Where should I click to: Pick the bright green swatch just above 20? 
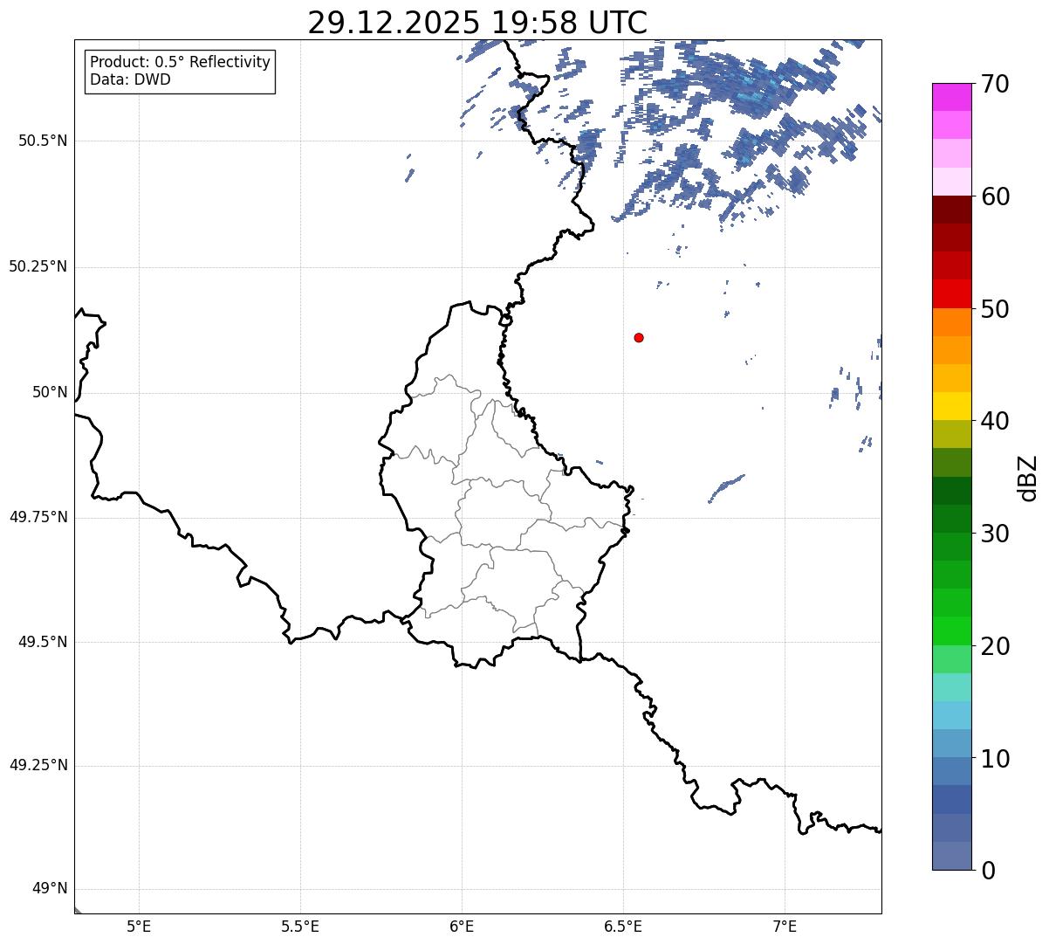[952, 631]
